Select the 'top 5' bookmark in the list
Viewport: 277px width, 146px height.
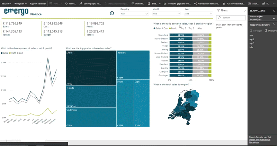point(252,43)
